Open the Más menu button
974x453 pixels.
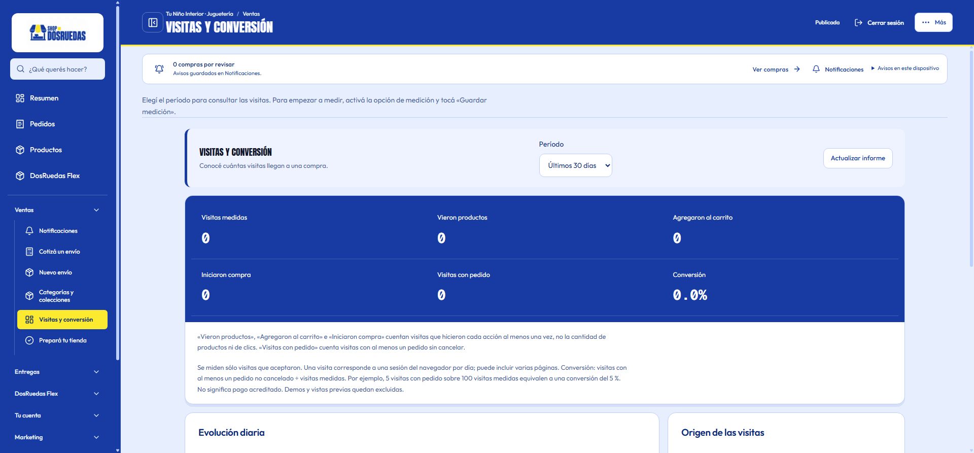coord(933,22)
